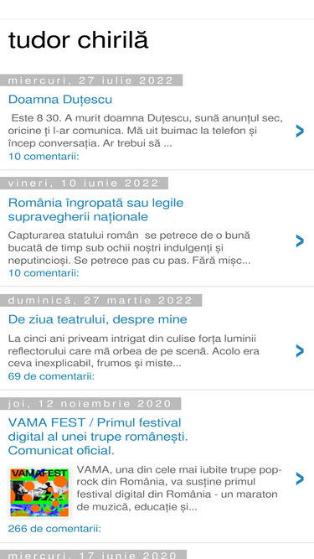Open the blog title tudor chirilă
Image resolution: width=314 pixels, height=559 pixels.
coord(78,40)
